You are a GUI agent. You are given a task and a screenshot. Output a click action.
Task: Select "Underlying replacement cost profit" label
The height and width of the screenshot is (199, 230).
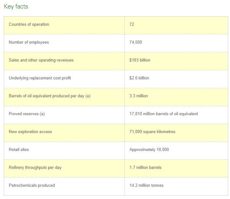(x=40, y=78)
